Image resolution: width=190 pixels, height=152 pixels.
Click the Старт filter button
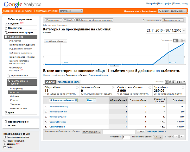(x=141, y=131)
